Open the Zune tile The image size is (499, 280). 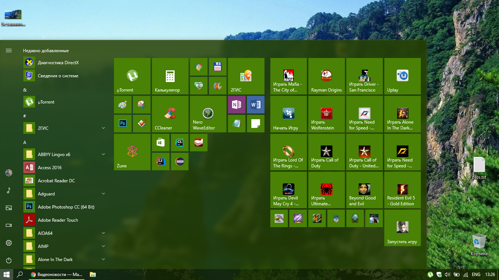[x=132, y=152]
